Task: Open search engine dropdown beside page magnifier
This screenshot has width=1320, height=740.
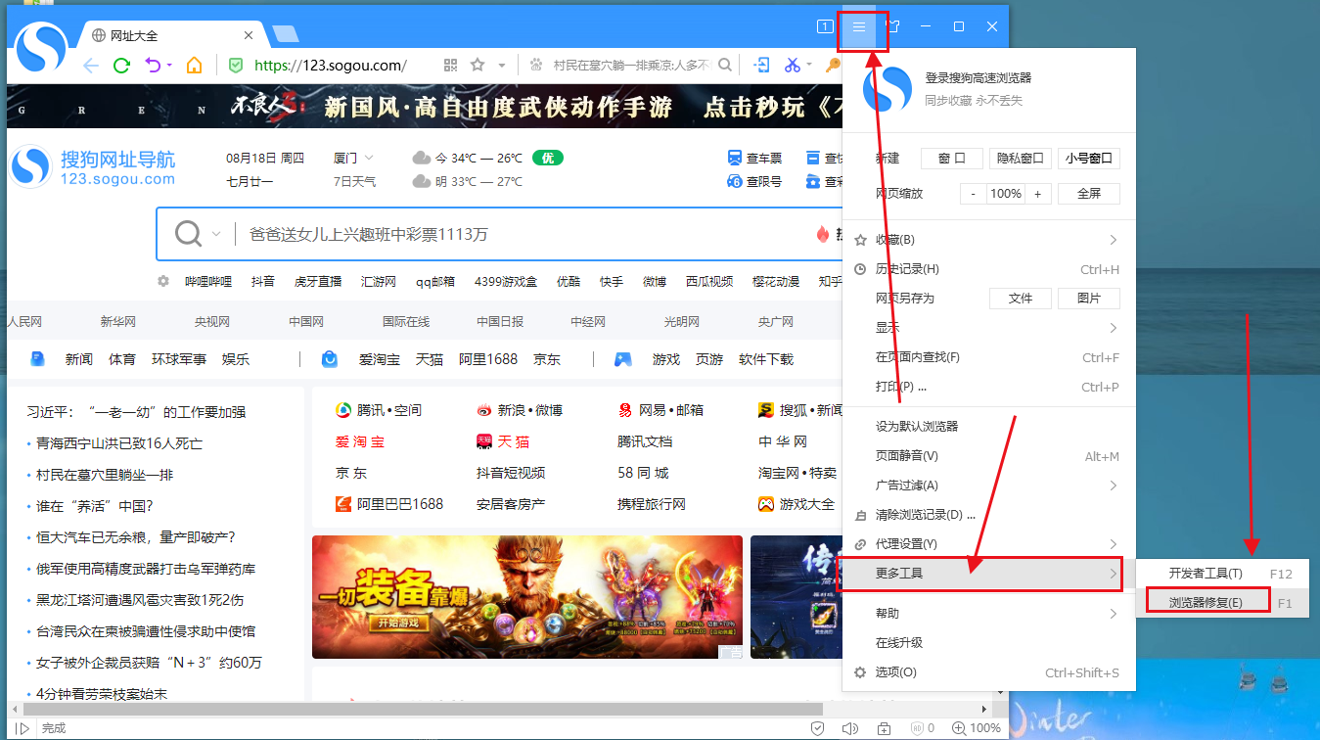Action: 216,234
